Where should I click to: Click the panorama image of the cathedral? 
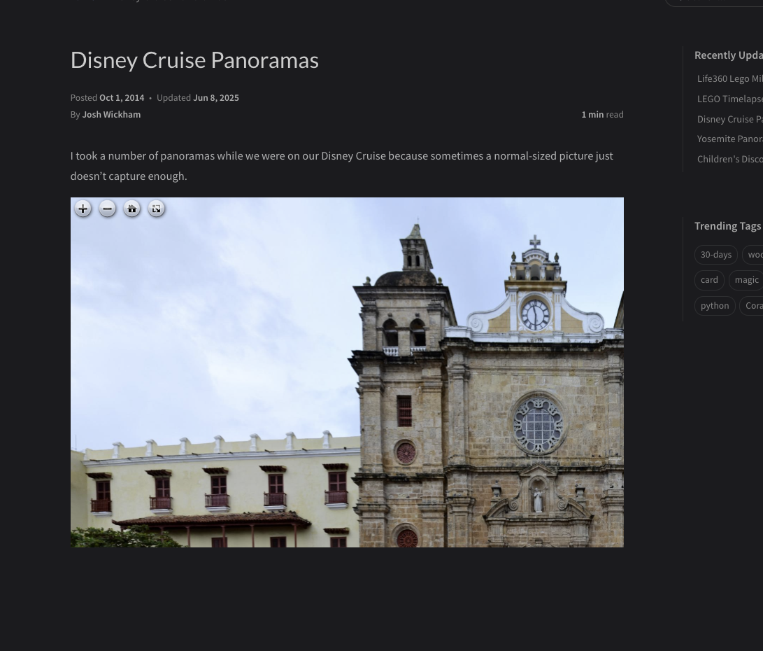[x=347, y=372]
